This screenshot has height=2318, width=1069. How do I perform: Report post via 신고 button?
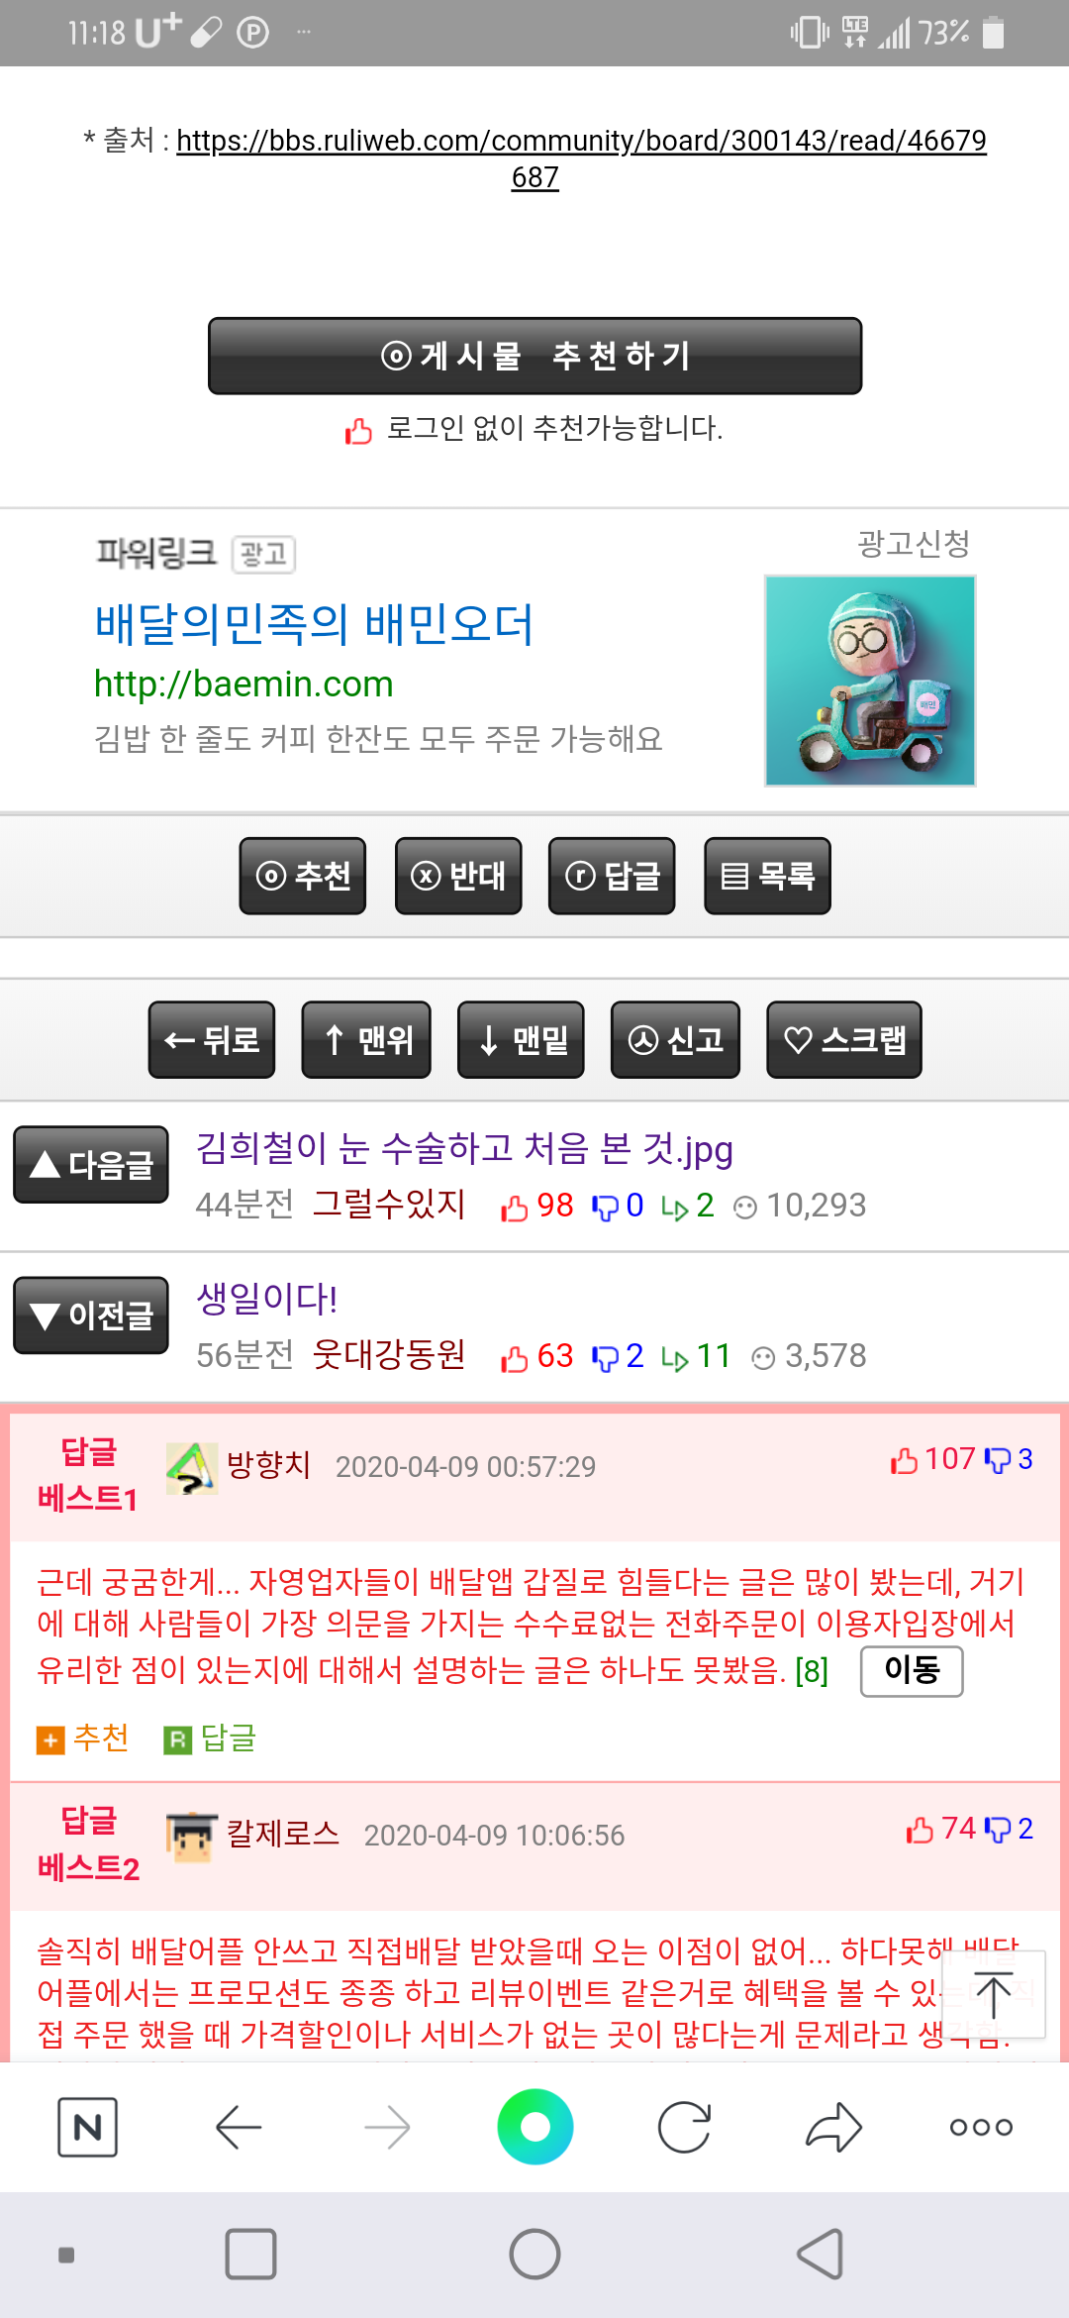pyautogui.click(x=675, y=1039)
